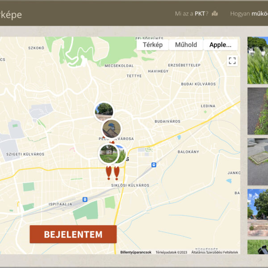This screenshot has height=268, width=268.
Task: Click the Térképadatok ©2023 attribution text
Action: pos(171,252)
